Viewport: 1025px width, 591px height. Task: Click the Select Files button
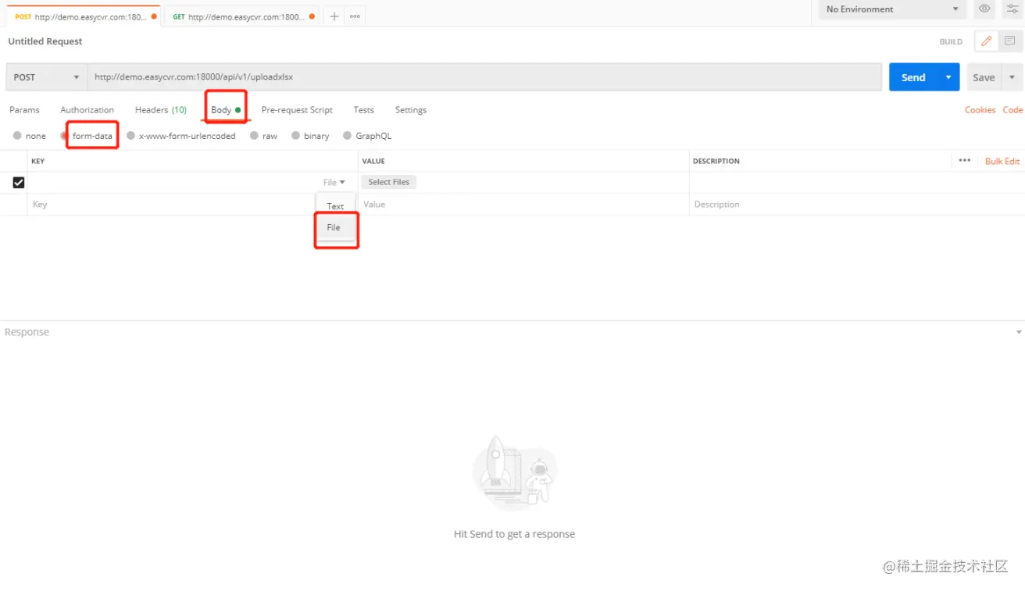[388, 182]
